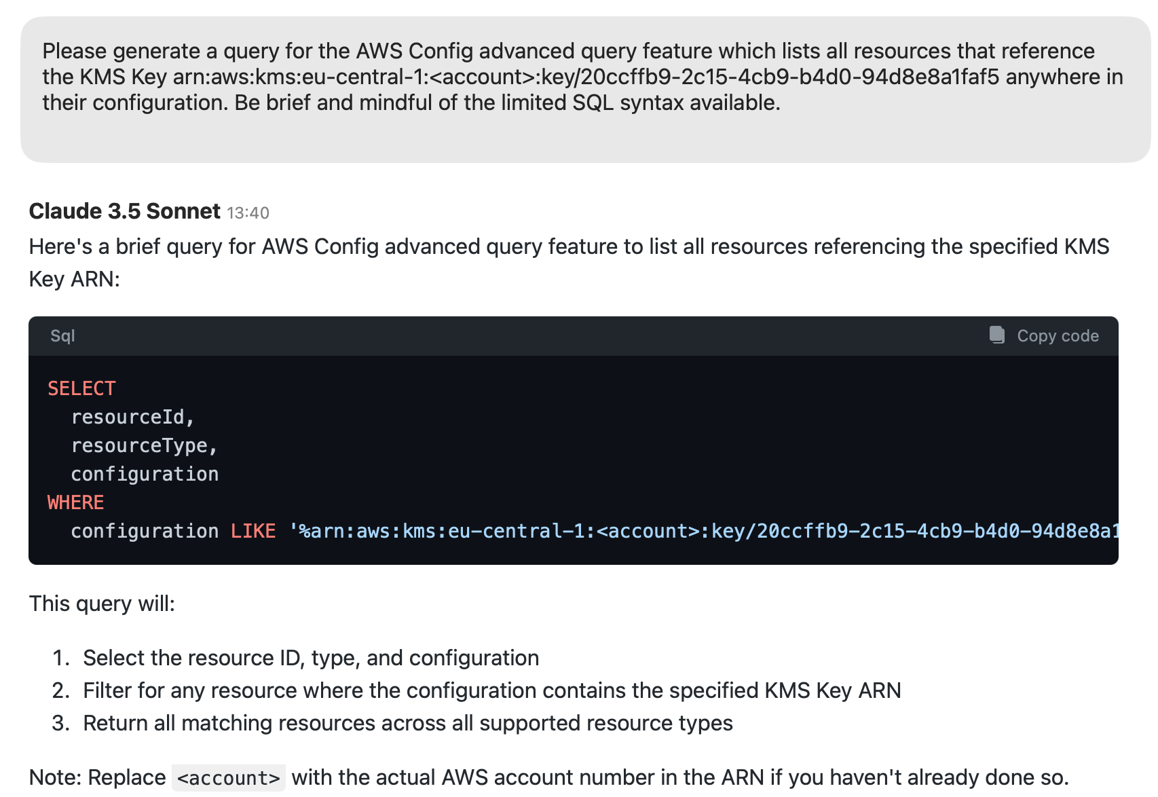Click the copy code clipboard icon
This screenshot has width=1158, height=797.
pos(996,335)
